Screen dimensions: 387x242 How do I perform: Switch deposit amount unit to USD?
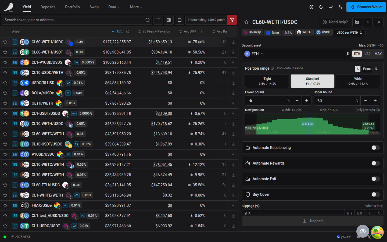(x=367, y=54)
